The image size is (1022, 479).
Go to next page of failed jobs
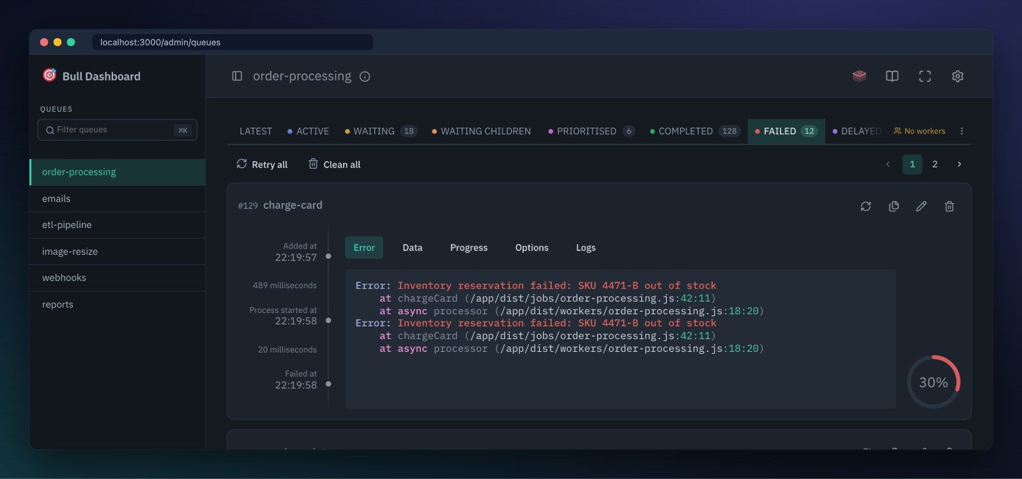tap(959, 164)
